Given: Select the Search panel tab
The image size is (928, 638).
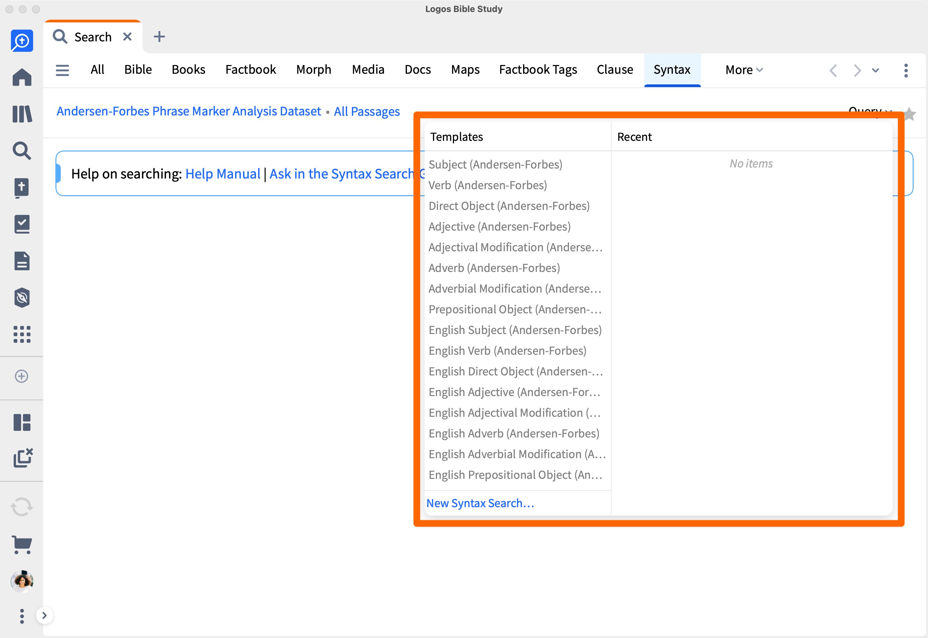Looking at the screenshot, I should tap(93, 37).
